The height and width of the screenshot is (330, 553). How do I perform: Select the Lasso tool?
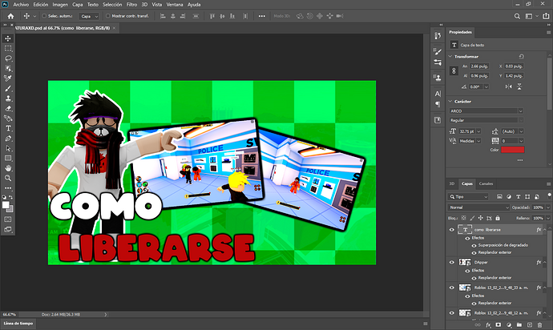[8, 58]
